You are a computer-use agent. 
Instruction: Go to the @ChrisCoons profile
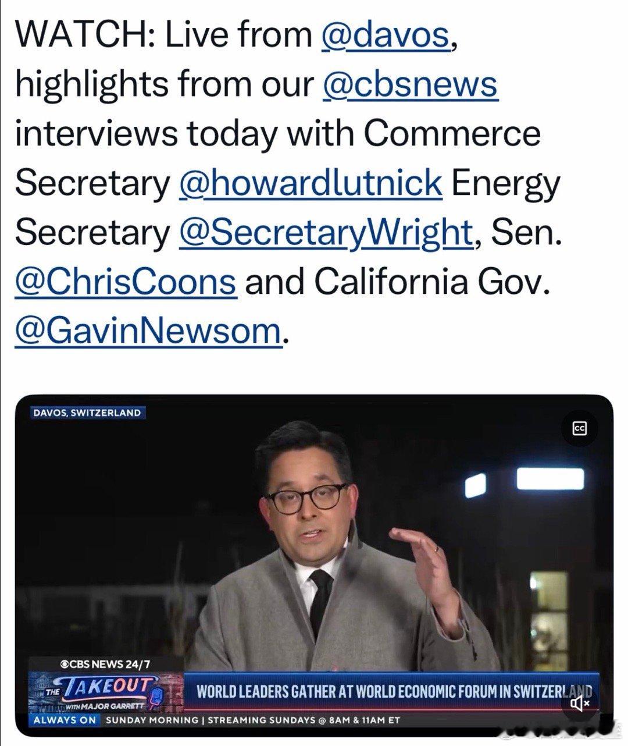pos(126,282)
